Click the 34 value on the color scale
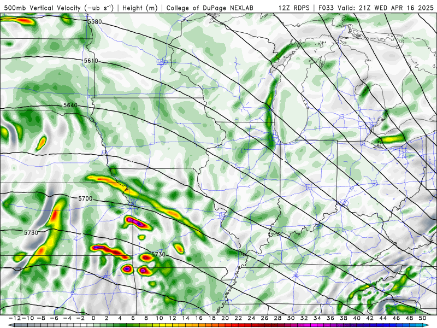 tap(317, 318)
